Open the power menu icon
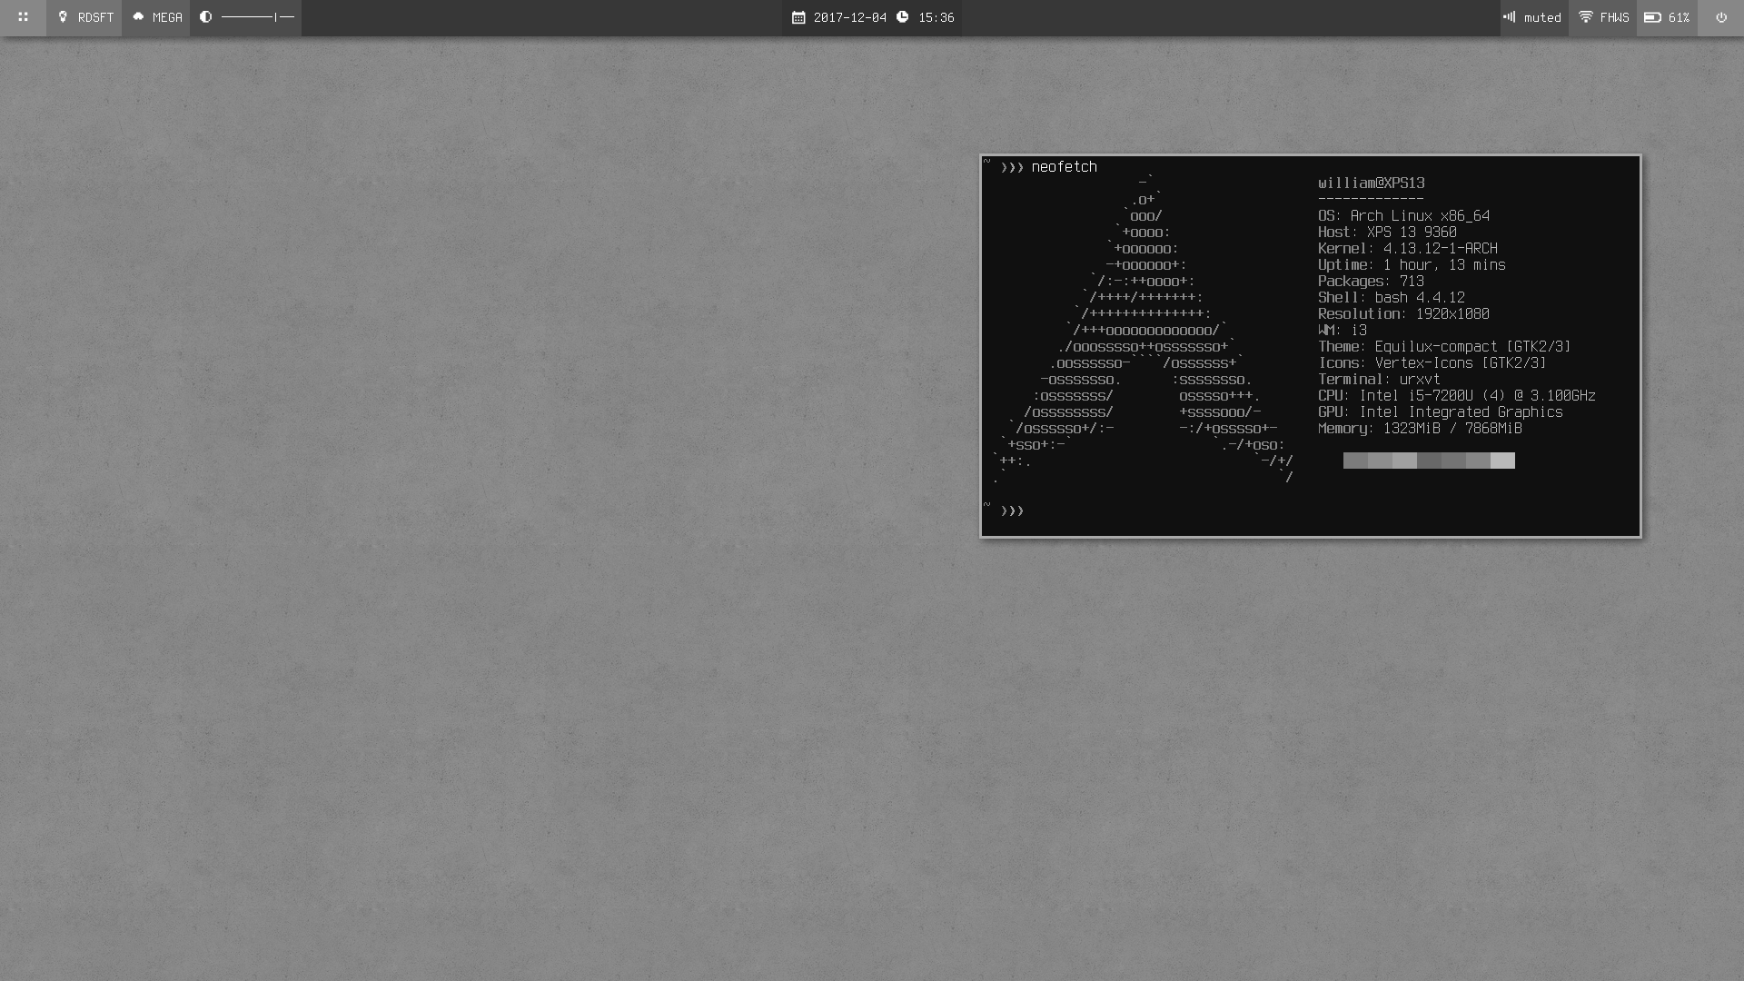This screenshot has width=1744, height=981. point(1721,17)
